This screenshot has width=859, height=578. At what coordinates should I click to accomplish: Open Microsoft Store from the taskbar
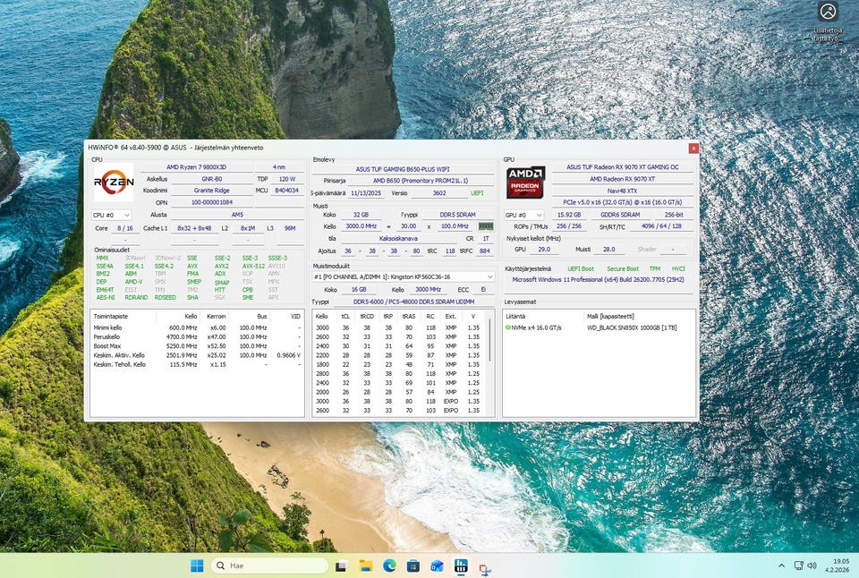point(413,565)
